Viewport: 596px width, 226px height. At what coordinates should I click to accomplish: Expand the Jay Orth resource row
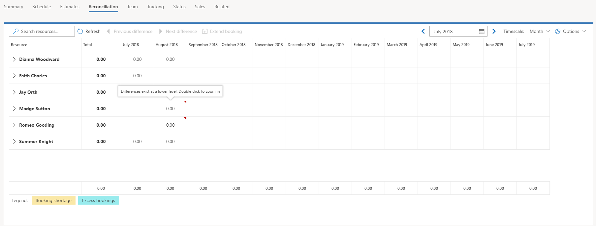tap(14, 92)
